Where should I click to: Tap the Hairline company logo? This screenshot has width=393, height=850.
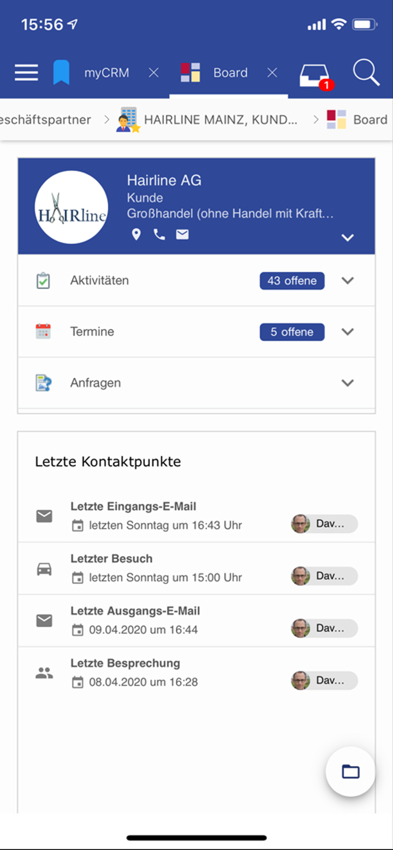coord(71,207)
